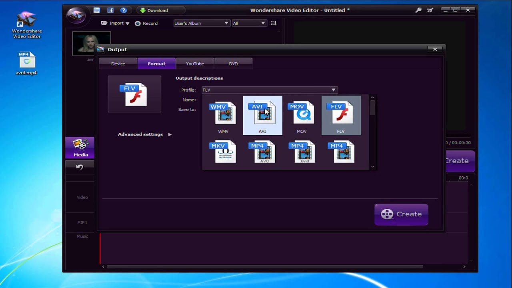Pick the MOV QuickTime format

coord(302,115)
